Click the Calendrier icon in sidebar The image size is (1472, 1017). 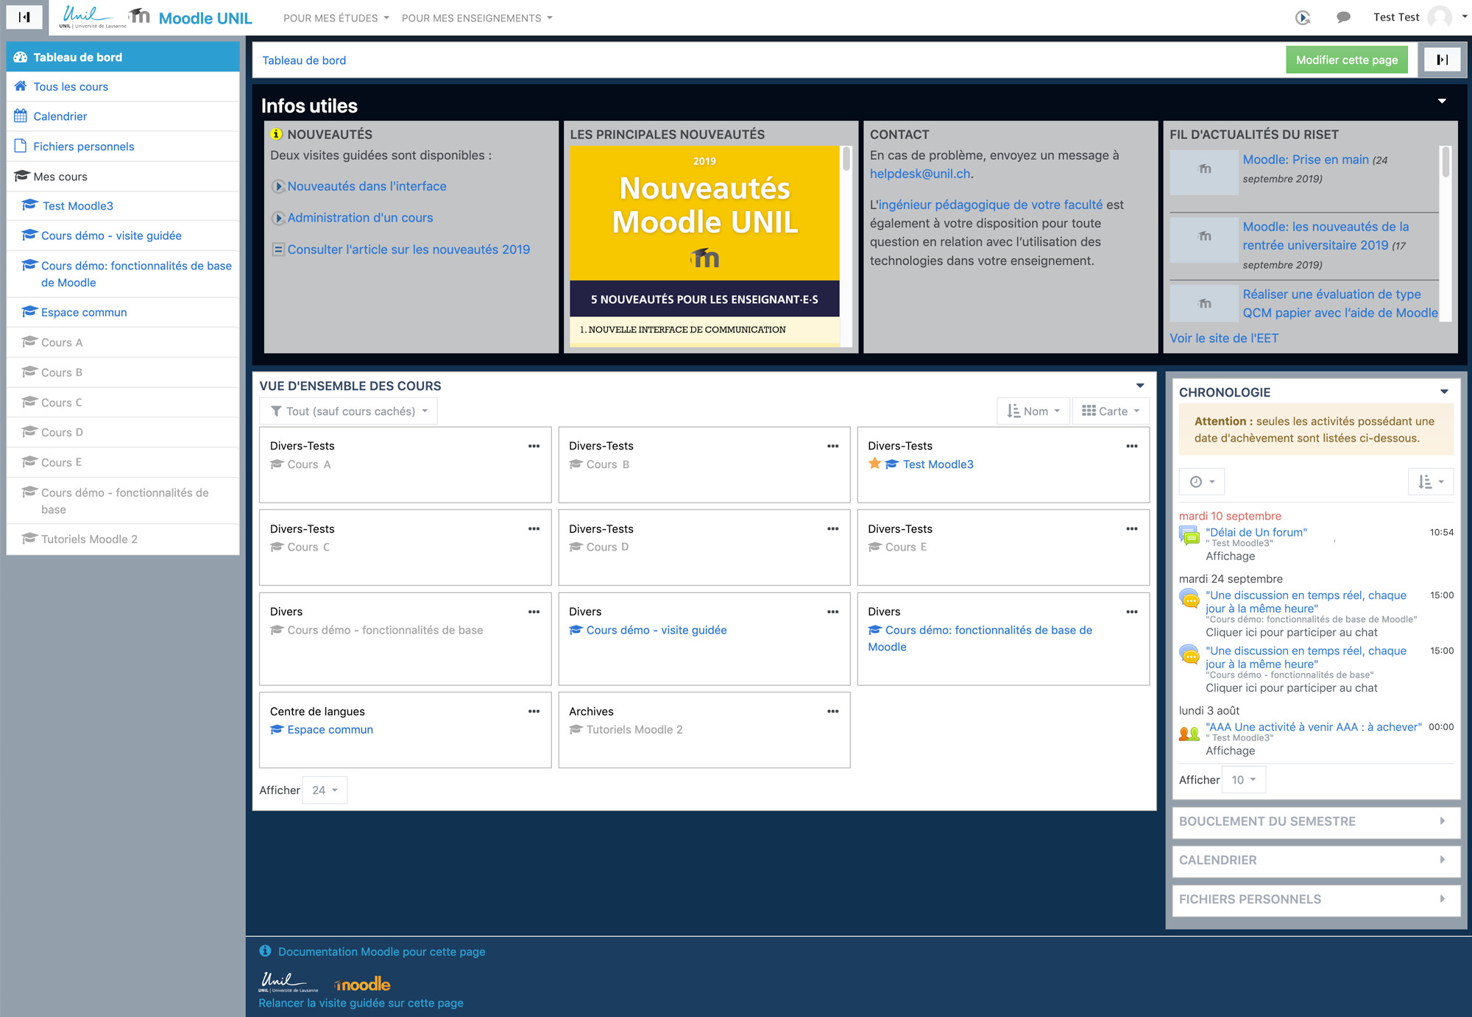(21, 116)
